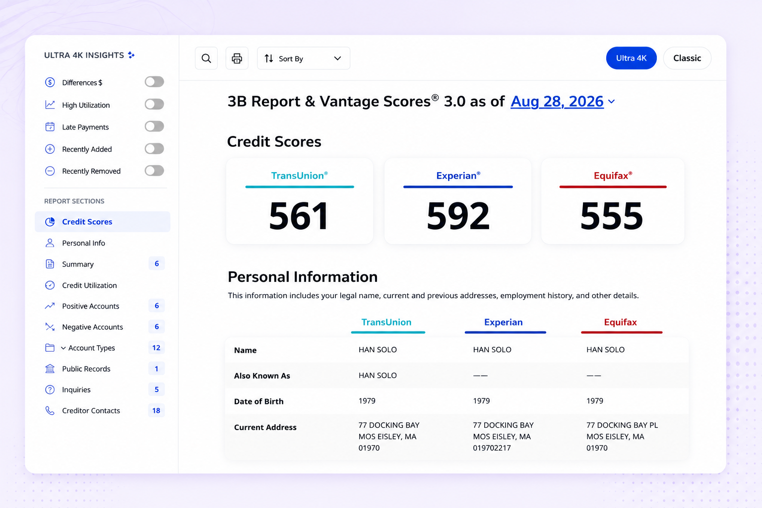Click the question mark icon for Inquiries
The height and width of the screenshot is (508, 762).
tap(50, 389)
